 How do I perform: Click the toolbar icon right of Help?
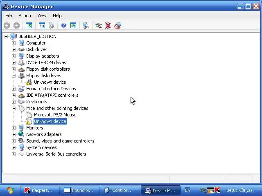click(73, 25)
